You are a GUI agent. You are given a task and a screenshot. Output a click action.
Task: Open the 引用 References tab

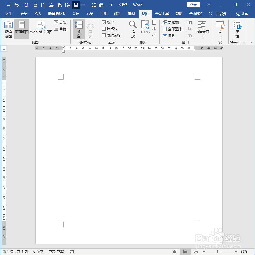click(x=104, y=14)
